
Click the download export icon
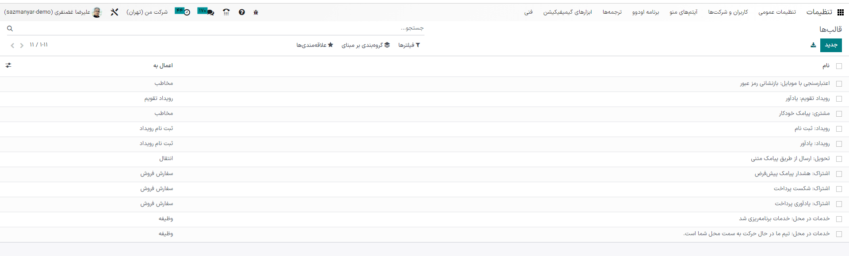tap(813, 45)
